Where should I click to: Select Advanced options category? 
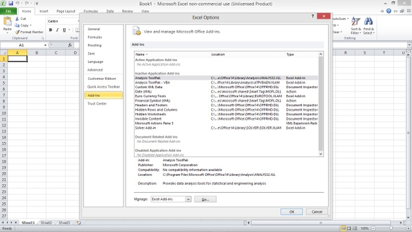(x=104, y=70)
